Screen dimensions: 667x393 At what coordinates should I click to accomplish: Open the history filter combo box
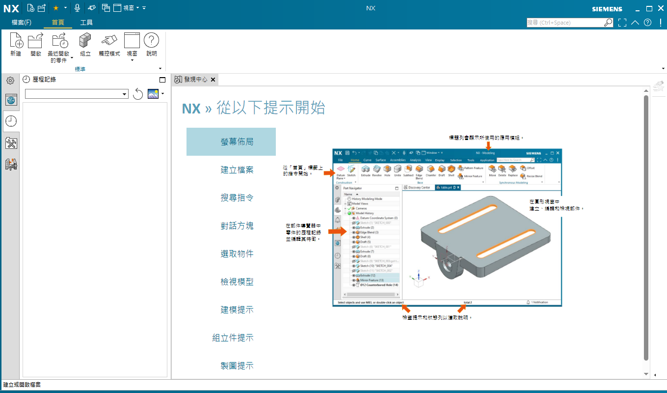click(x=76, y=94)
